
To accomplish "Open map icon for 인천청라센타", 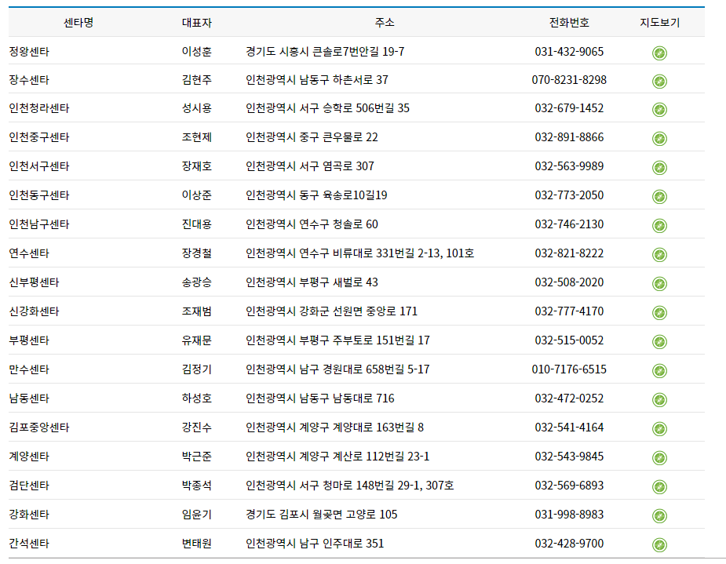I will 659,110.
